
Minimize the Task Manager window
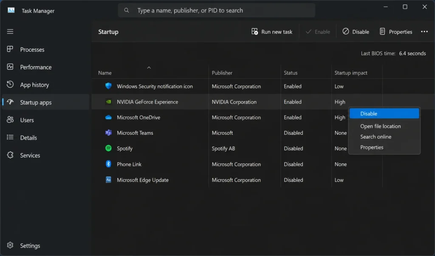tap(386, 7)
